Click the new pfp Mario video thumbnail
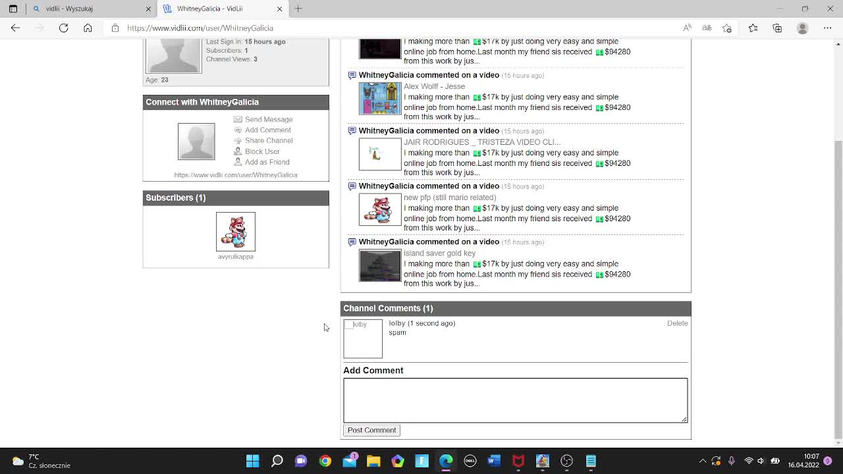The height and width of the screenshot is (474, 843). click(x=380, y=210)
